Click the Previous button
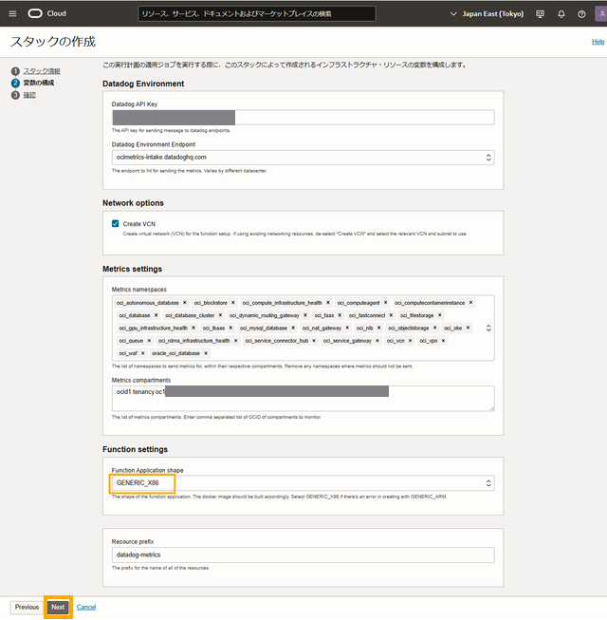 pyautogui.click(x=27, y=608)
